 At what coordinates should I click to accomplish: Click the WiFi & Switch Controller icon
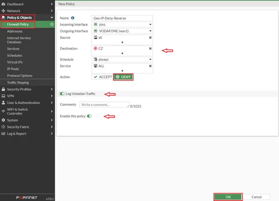coord(3,111)
